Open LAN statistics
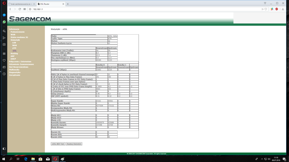 tap(14, 43)
